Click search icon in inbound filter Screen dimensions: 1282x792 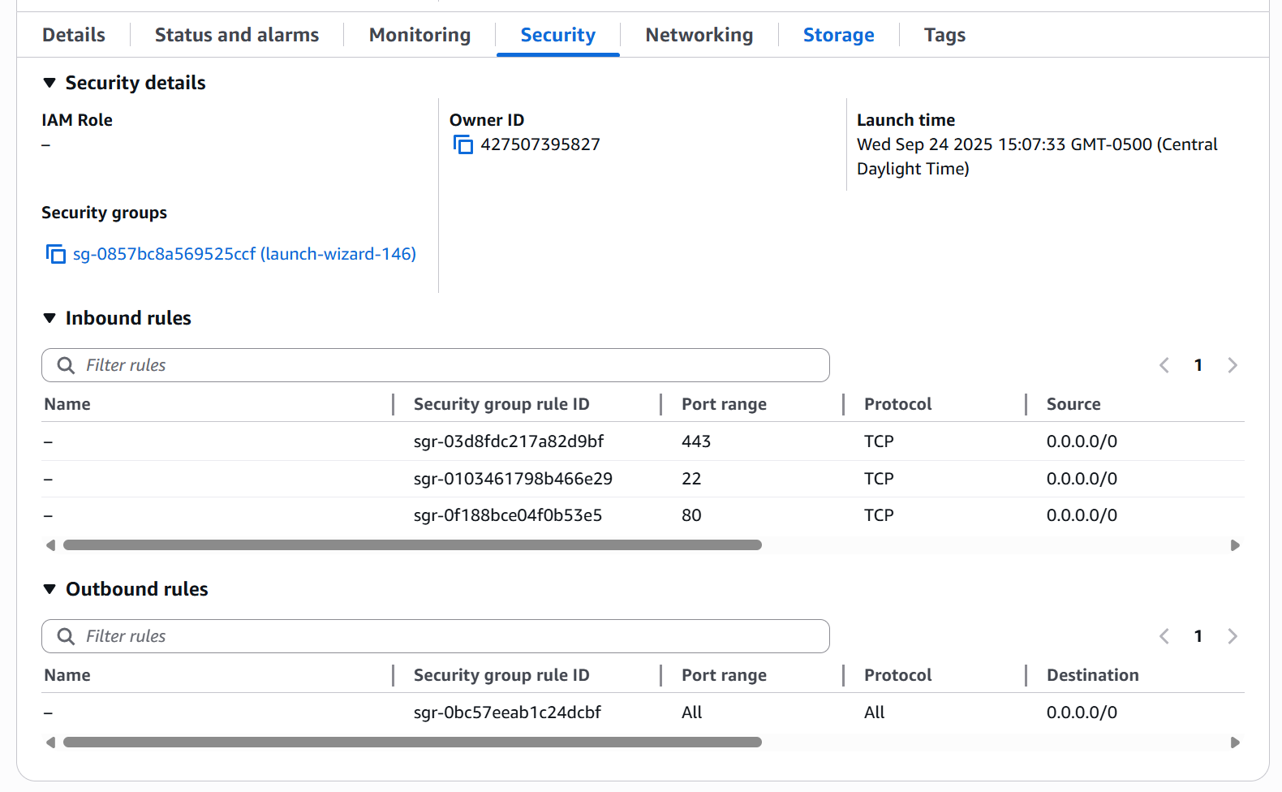point(66,366)
